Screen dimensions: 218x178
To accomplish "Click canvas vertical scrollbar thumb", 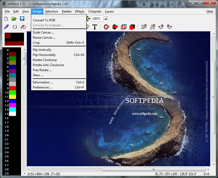I will tap(213, 97).
